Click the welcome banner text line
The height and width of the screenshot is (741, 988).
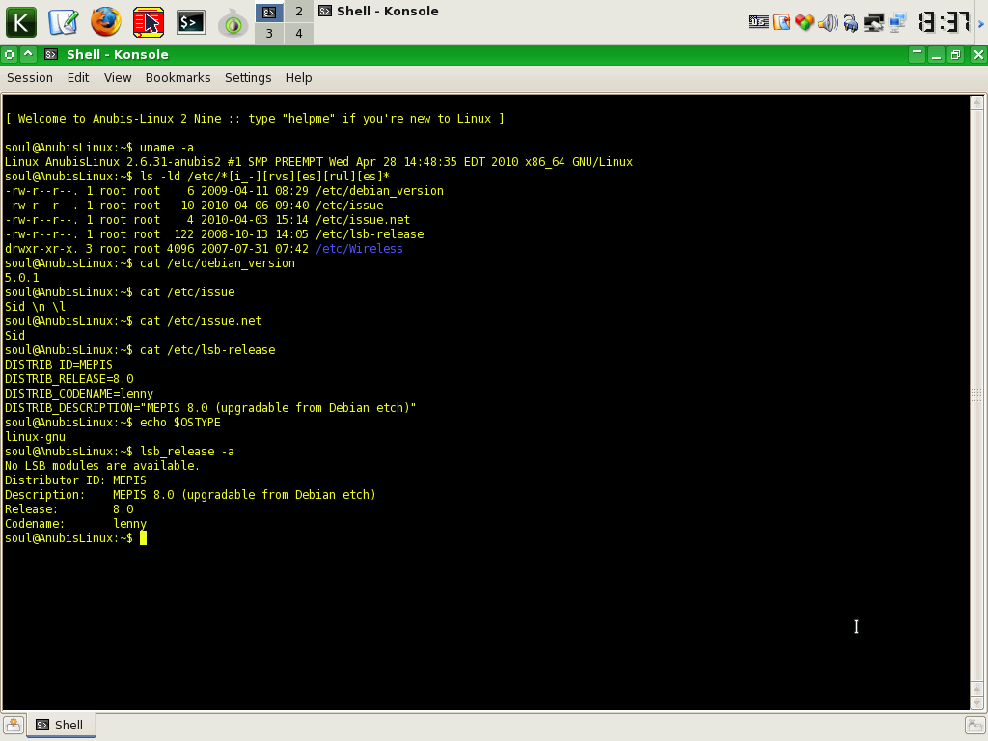tap(255, 119)
